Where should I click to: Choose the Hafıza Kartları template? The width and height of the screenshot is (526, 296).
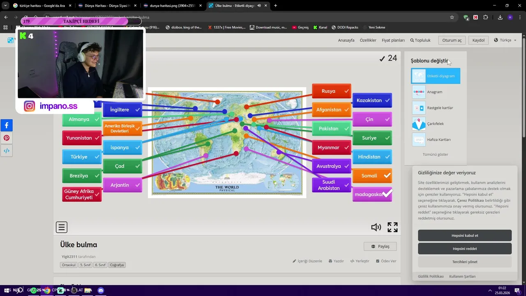pos(436,140)
